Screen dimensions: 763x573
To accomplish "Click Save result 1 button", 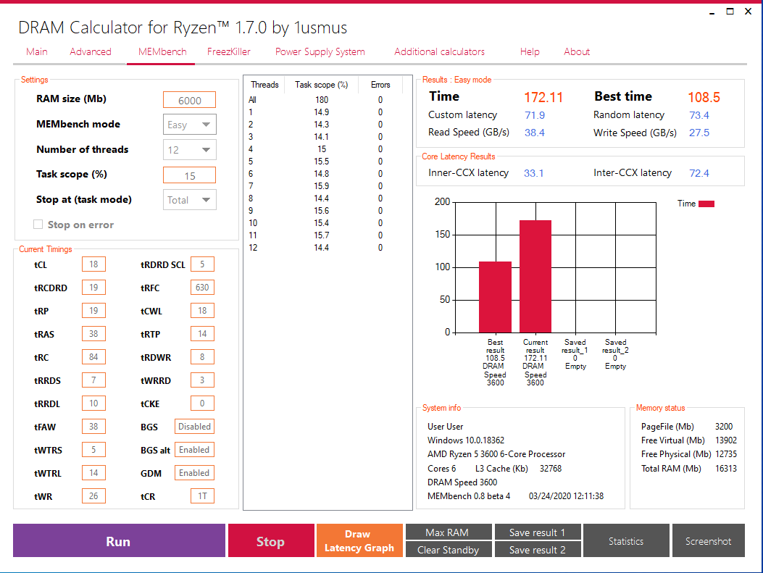I will click(x=537, y=532).
